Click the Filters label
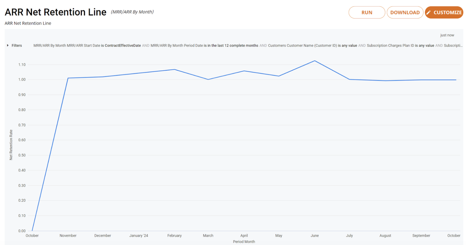466x245 pixels. coord(17,45)
